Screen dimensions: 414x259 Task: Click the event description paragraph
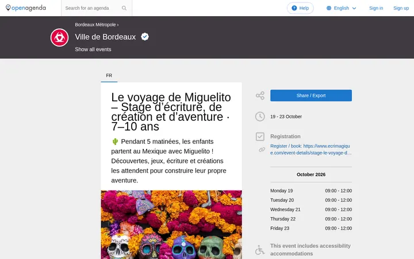tap(169, 161)
